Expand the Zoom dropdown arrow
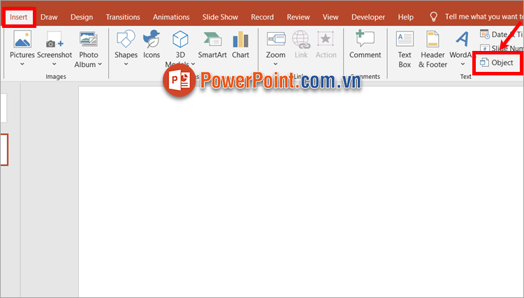The height and width of the screenshot is (298, 524). pos(275,64)
